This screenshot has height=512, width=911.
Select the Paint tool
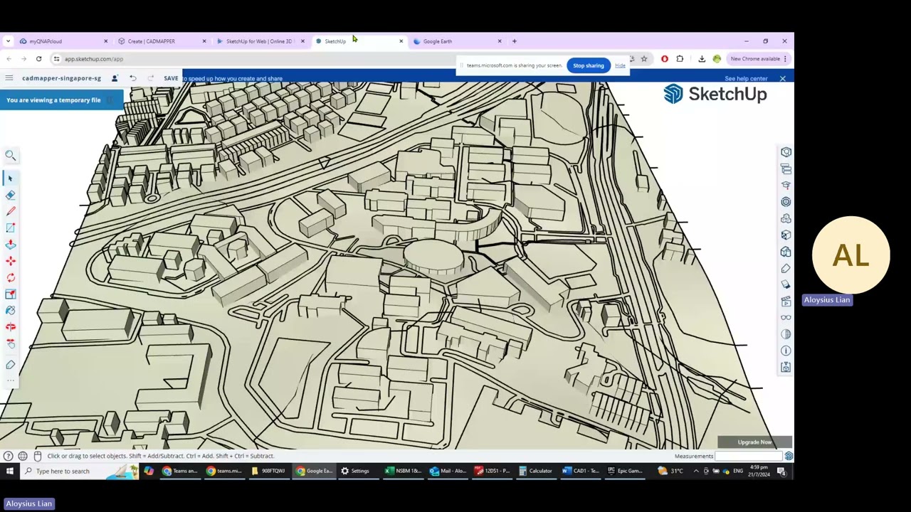(11, 310)
